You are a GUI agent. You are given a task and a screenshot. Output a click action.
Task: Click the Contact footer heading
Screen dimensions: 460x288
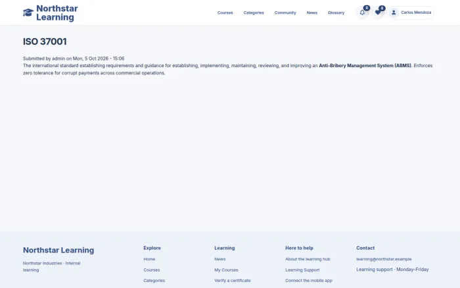click(x=365, y=248)
